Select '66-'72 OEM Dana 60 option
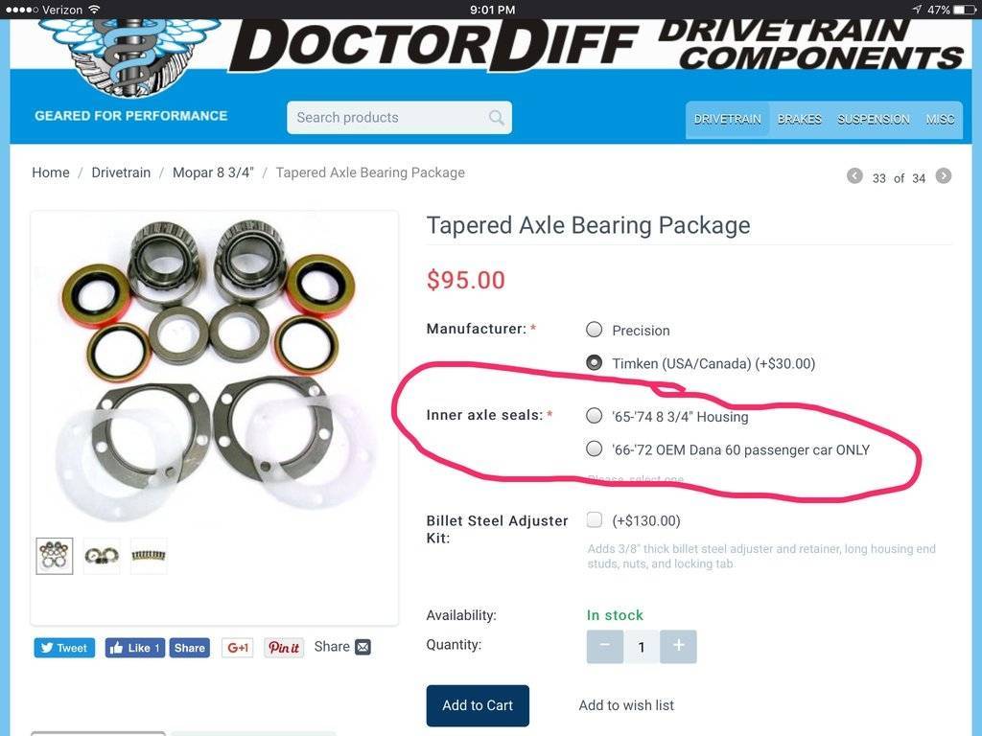Screen dimensions: 982x736 pyautogui.click(x=594, y=448)
